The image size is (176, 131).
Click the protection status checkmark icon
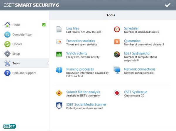coord(167,5)
